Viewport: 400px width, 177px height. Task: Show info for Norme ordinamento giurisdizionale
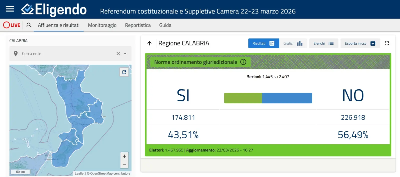coord(243,62)
